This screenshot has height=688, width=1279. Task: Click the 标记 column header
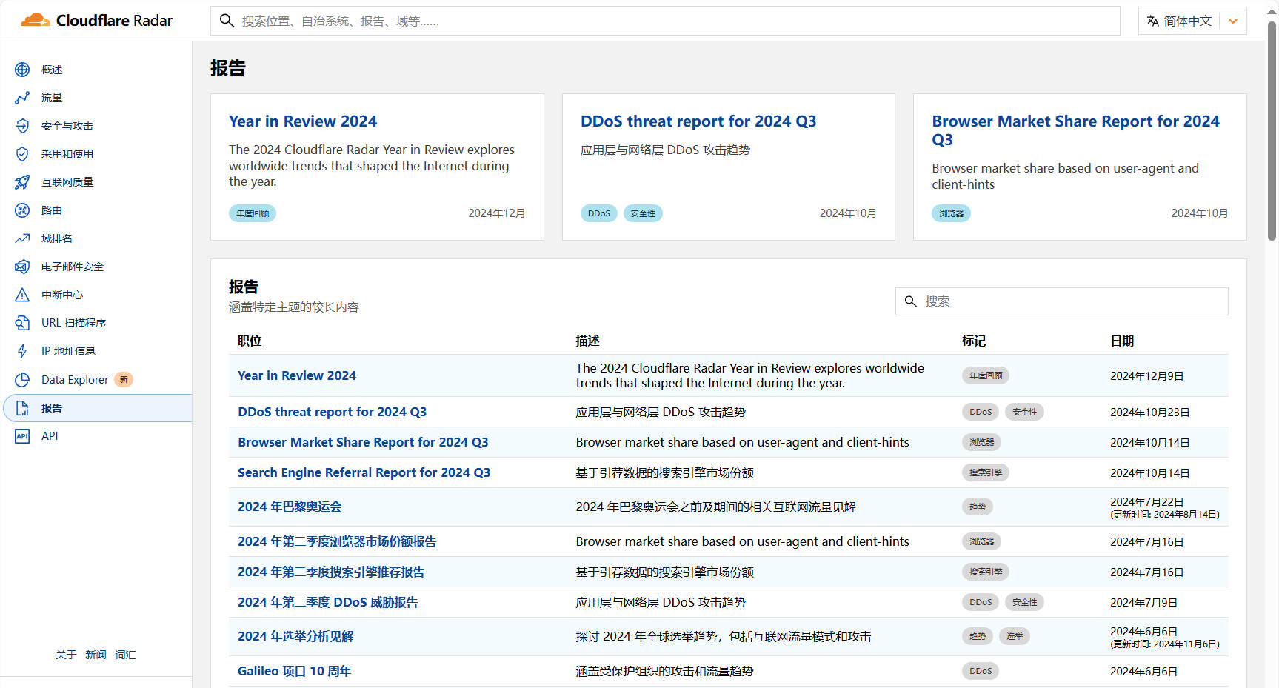pos(974,341)
